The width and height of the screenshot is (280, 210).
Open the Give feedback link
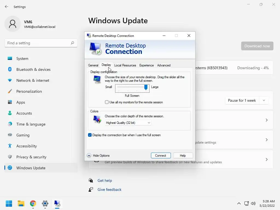109,189
